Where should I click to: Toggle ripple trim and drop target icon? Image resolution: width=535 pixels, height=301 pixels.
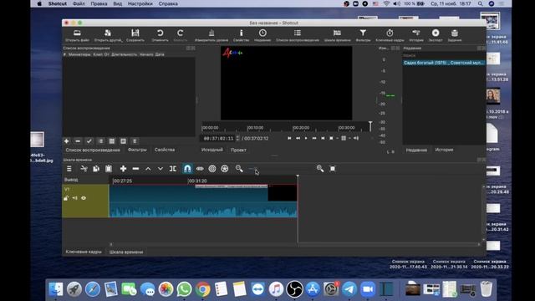coord(212,169)
